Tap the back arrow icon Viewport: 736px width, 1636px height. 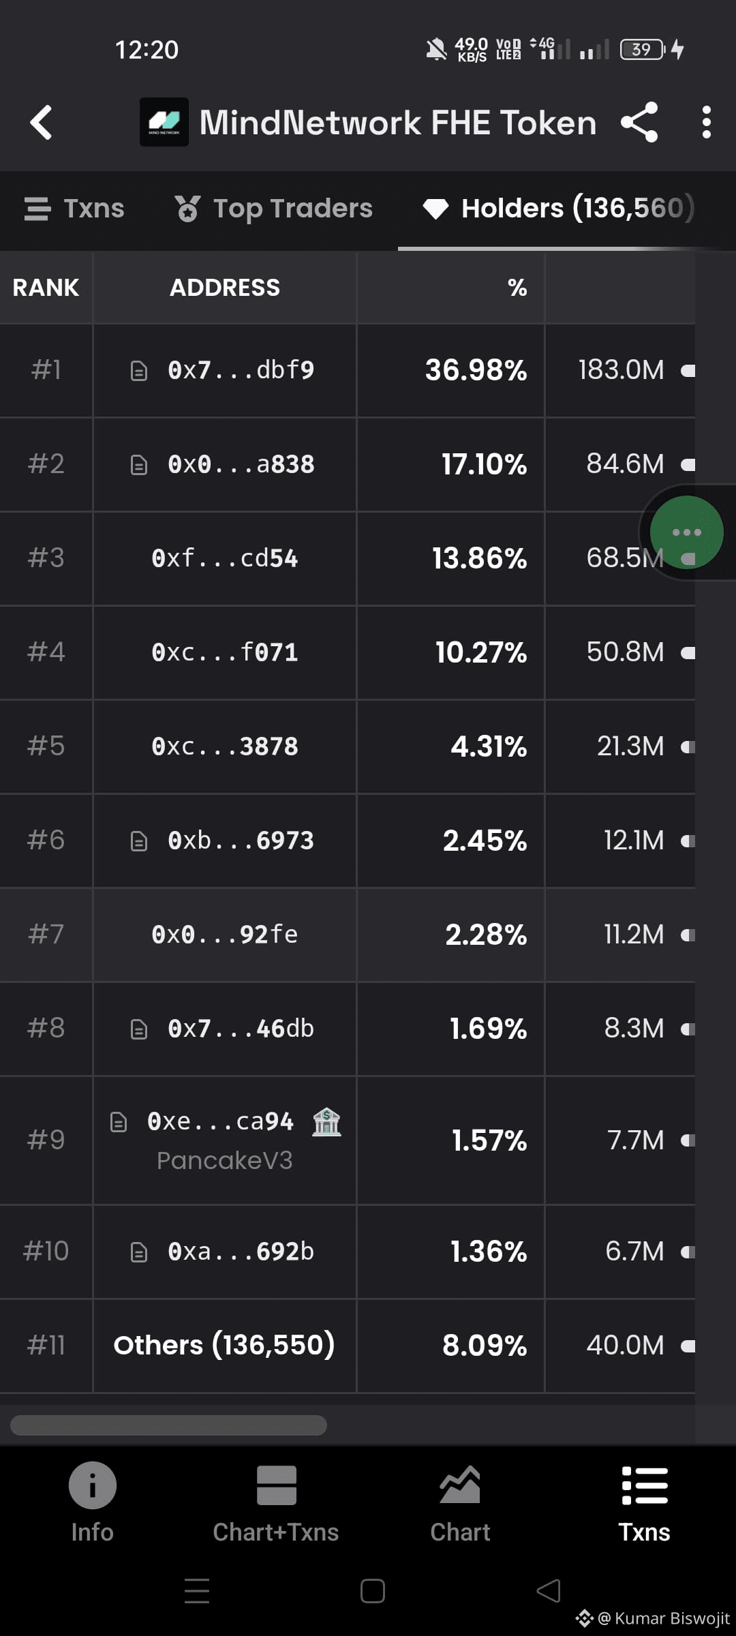coord(42,123)
